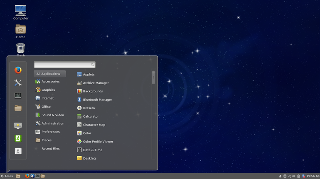Image resolution: width=320 pixels, height=179 pixels.
Task: Click the green Logout icon in sidebar
Action: (x=18, y=138)
